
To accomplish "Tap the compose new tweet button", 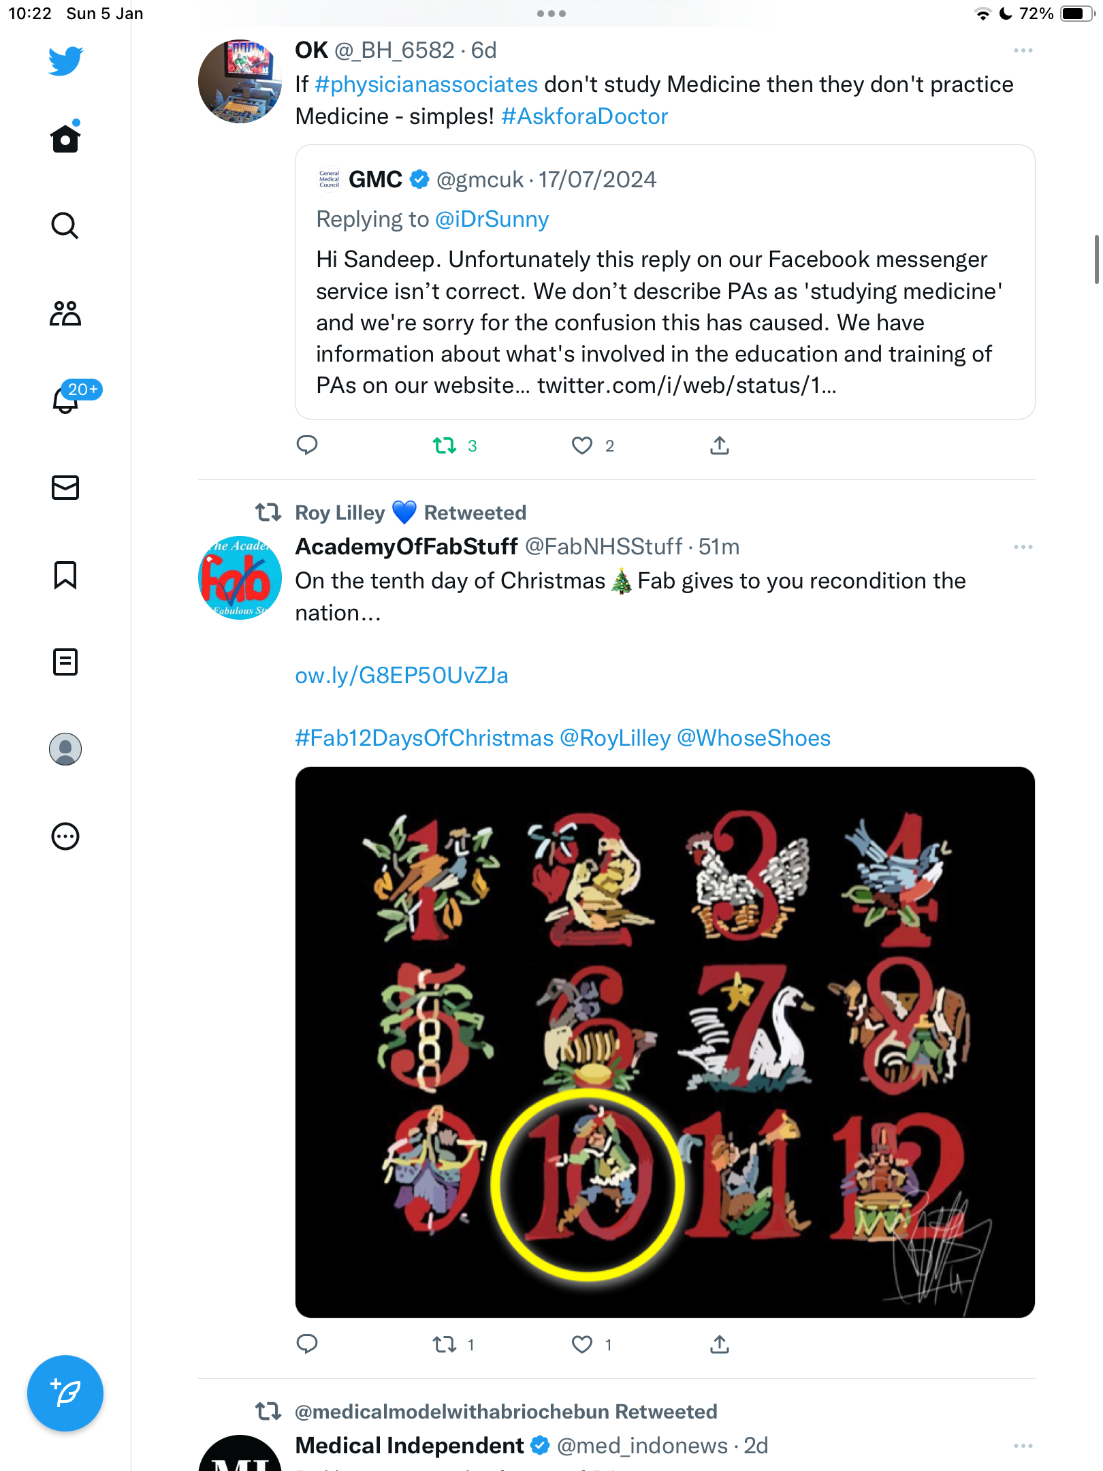I will coord(65,1393).
